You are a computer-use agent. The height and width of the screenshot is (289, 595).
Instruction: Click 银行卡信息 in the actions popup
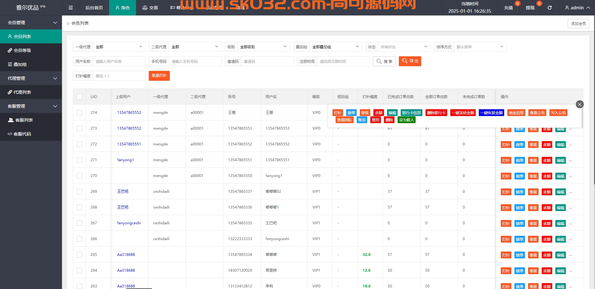[412, 113]
